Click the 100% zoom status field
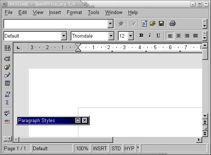Image resolution: width=211 pixels, height=155 pixels. 82,148
